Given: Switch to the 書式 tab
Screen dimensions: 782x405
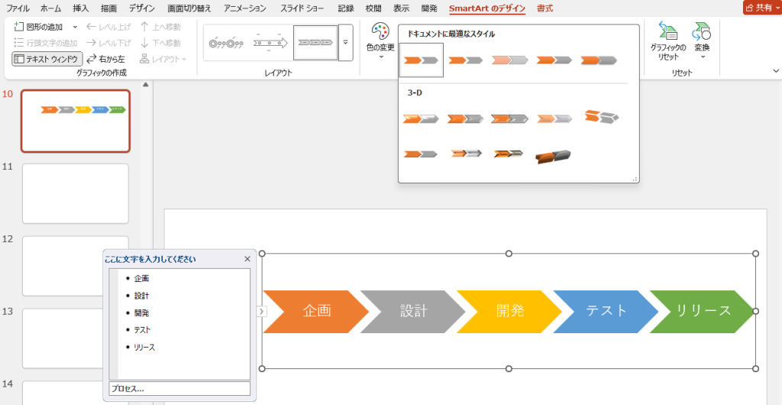Looking at the screenshot, I should [544, 8].
